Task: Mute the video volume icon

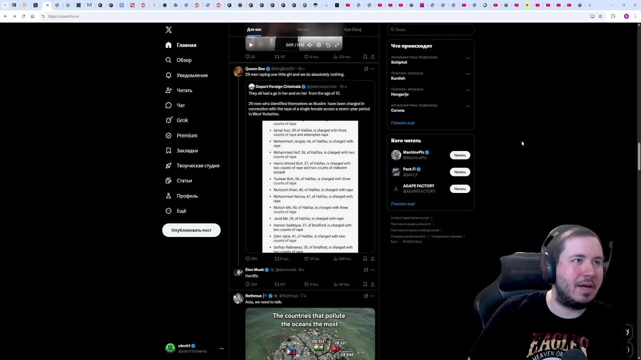Action: click(309, 45)
